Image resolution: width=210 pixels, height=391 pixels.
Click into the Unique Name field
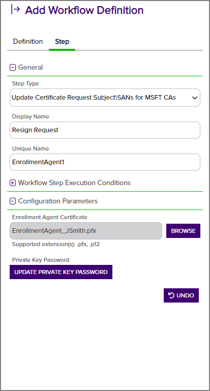(x=105, y=162)
